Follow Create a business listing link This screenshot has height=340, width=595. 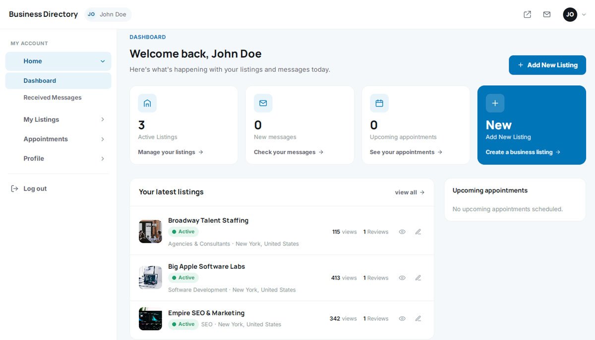tap(523, 152)
